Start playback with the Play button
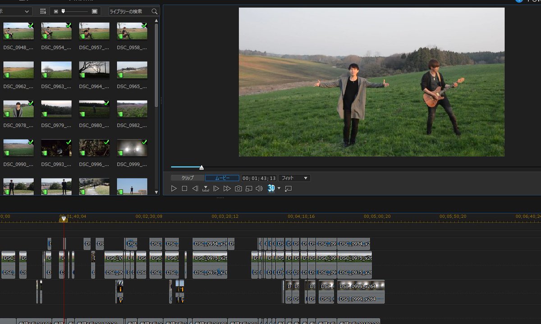541x324 pixels. click(174, 189)
